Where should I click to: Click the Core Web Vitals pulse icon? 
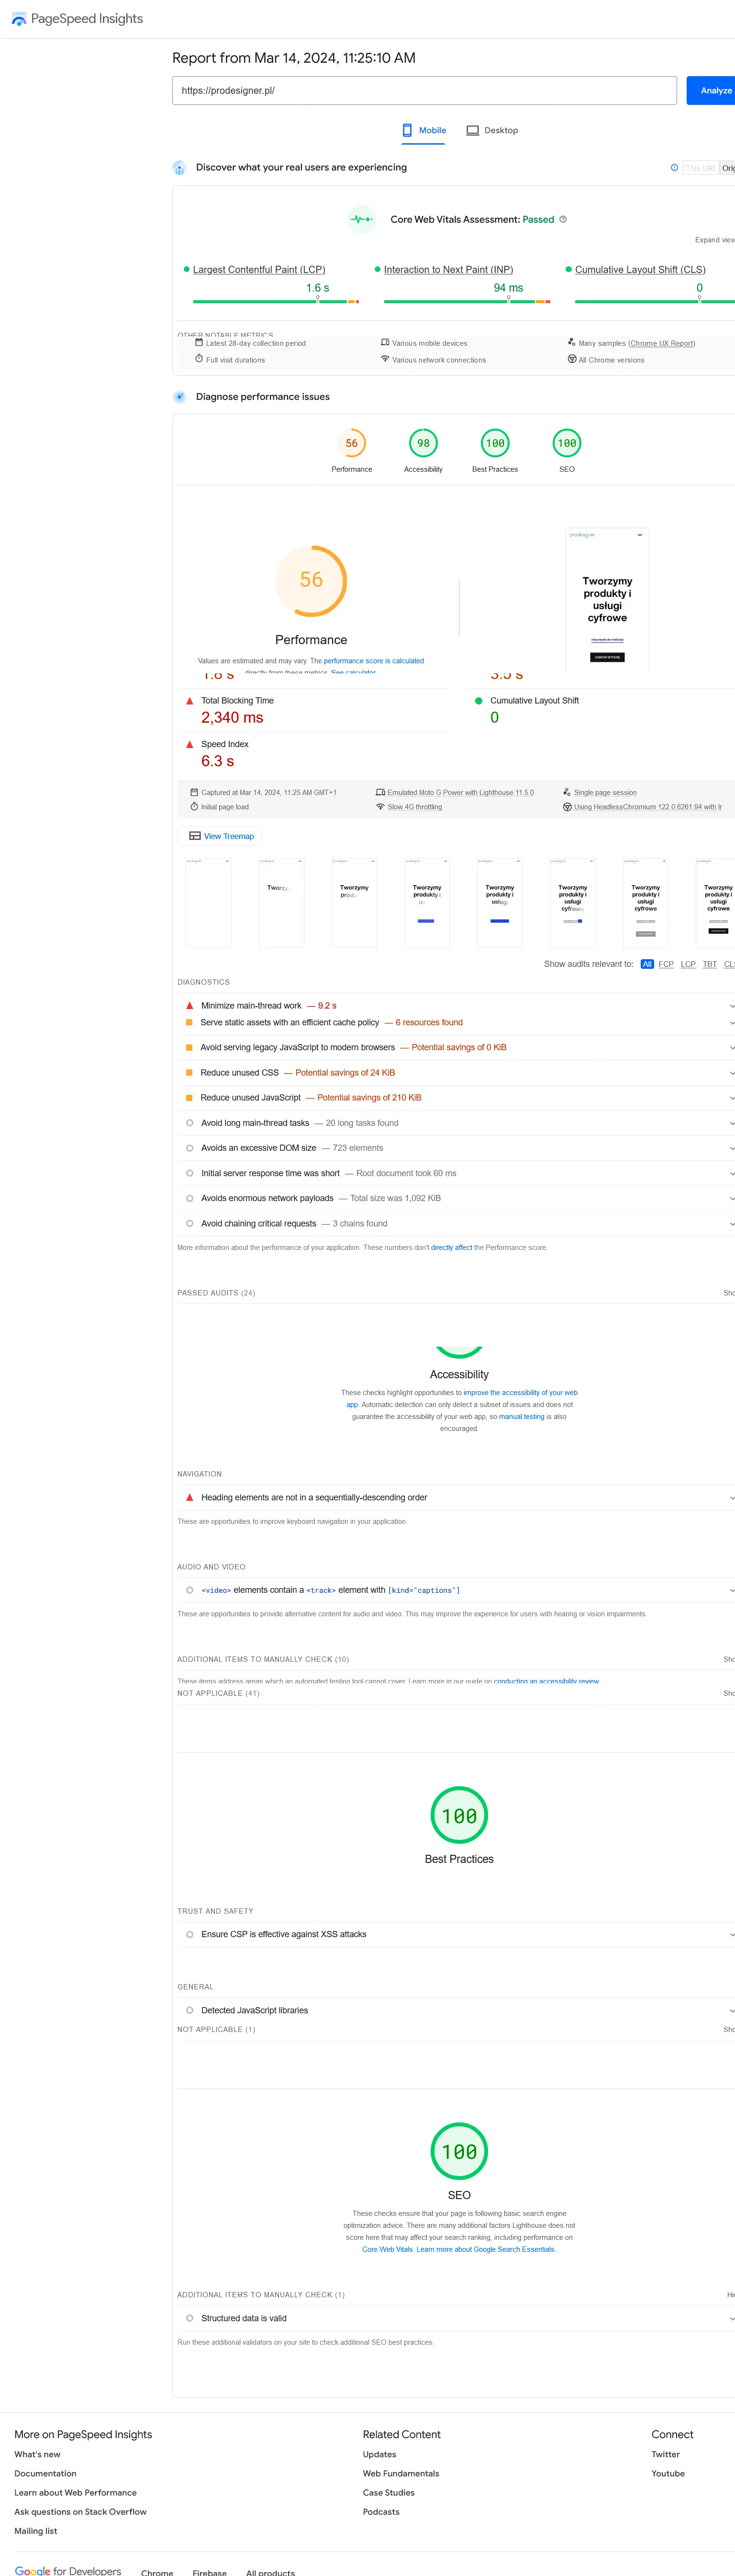(361, 219)
